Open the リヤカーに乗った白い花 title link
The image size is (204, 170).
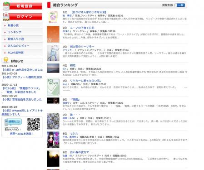85,81
